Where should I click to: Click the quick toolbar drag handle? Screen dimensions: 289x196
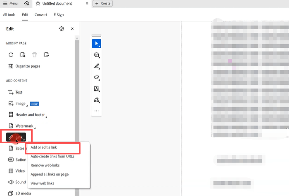tap(97, 36)
